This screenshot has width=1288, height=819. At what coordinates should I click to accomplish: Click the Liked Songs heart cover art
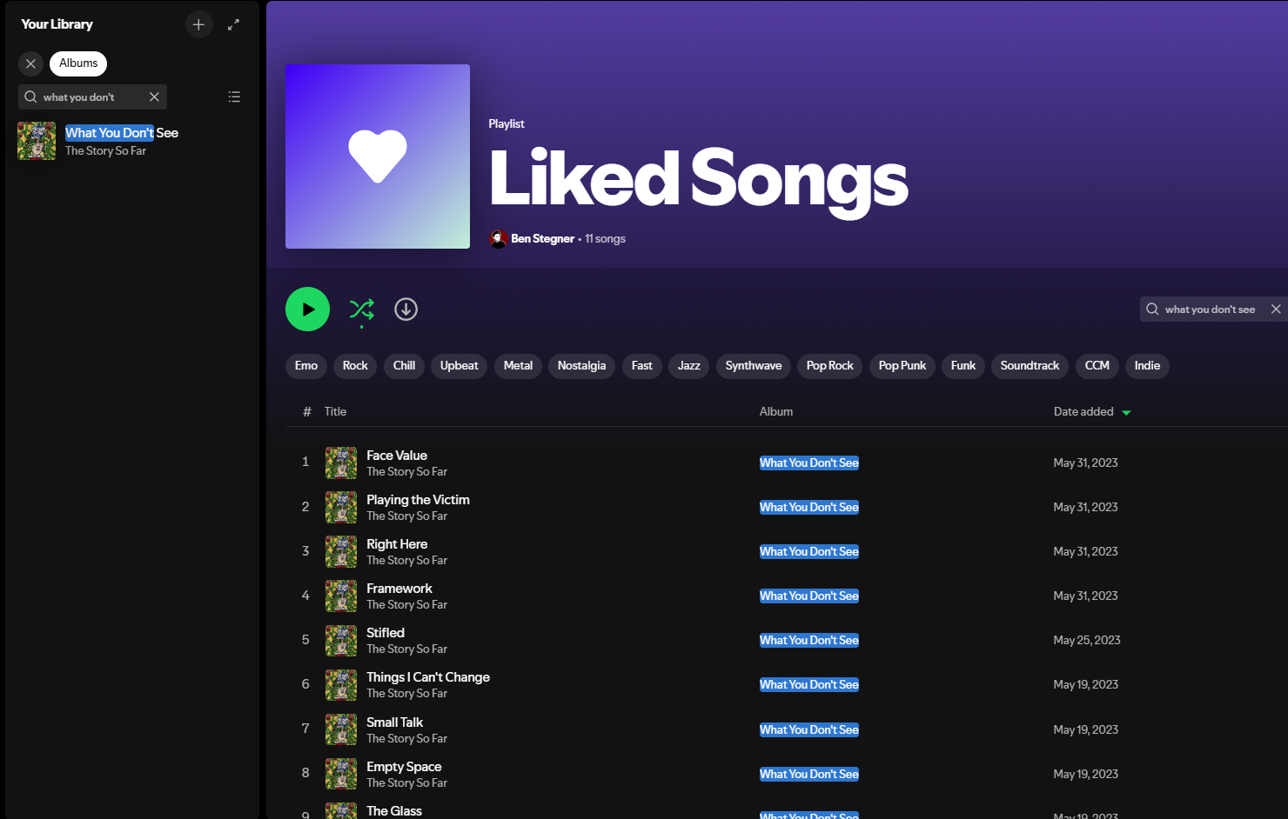click(378, 156)
